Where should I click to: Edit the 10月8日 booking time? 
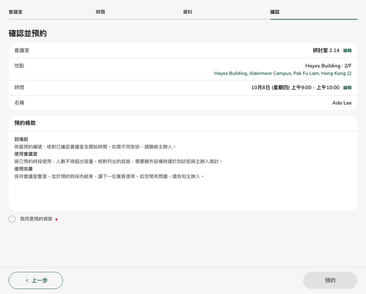coord(347,88)
